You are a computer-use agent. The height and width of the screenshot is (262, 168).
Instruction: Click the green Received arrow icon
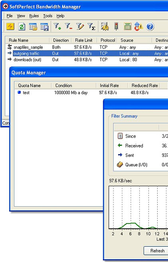(120, 145)
